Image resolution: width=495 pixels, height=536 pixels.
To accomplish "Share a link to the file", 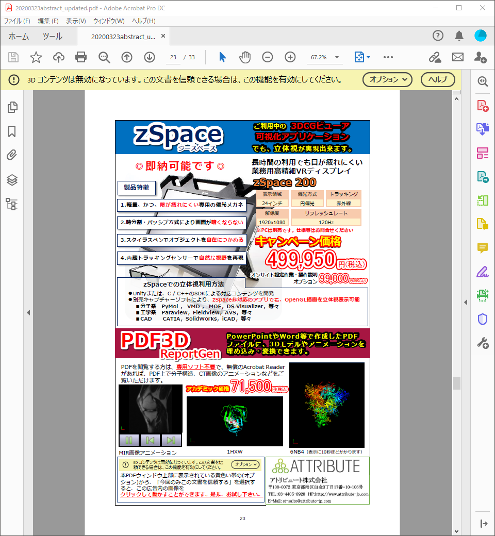I will point(435,57).
